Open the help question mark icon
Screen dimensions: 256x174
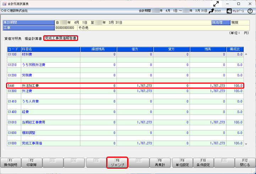pos(250,11)
